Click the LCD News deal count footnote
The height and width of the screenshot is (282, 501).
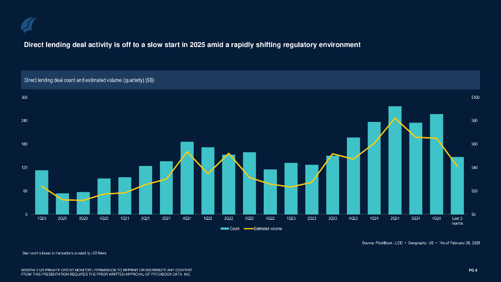pos(65,253)
